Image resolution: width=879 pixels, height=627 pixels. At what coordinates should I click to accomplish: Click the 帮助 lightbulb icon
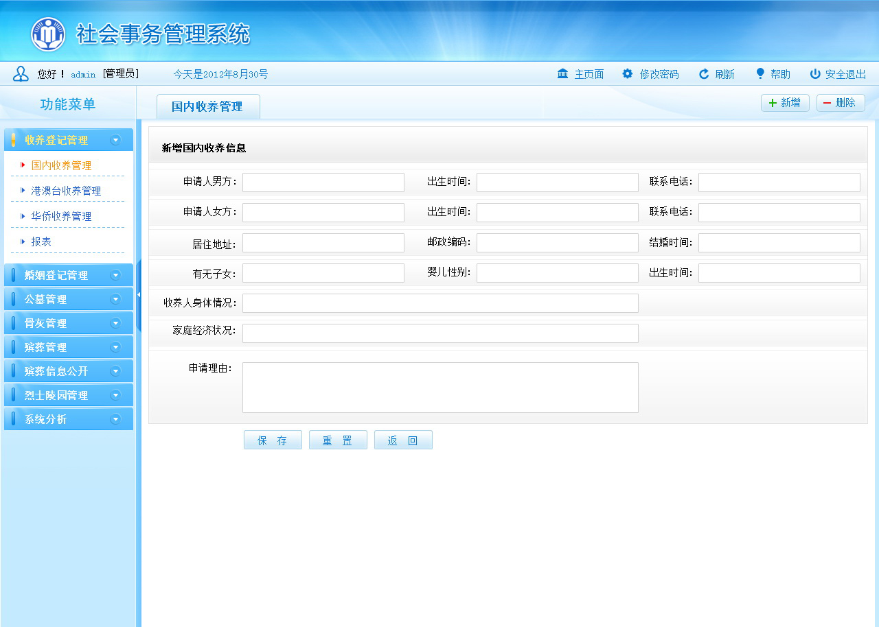pyautogui.click(x=760, y=73)
